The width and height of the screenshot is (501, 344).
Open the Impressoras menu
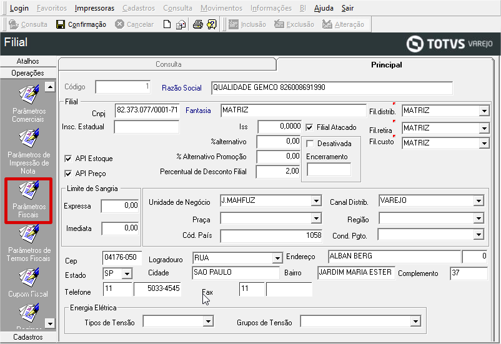coord(94,8)
